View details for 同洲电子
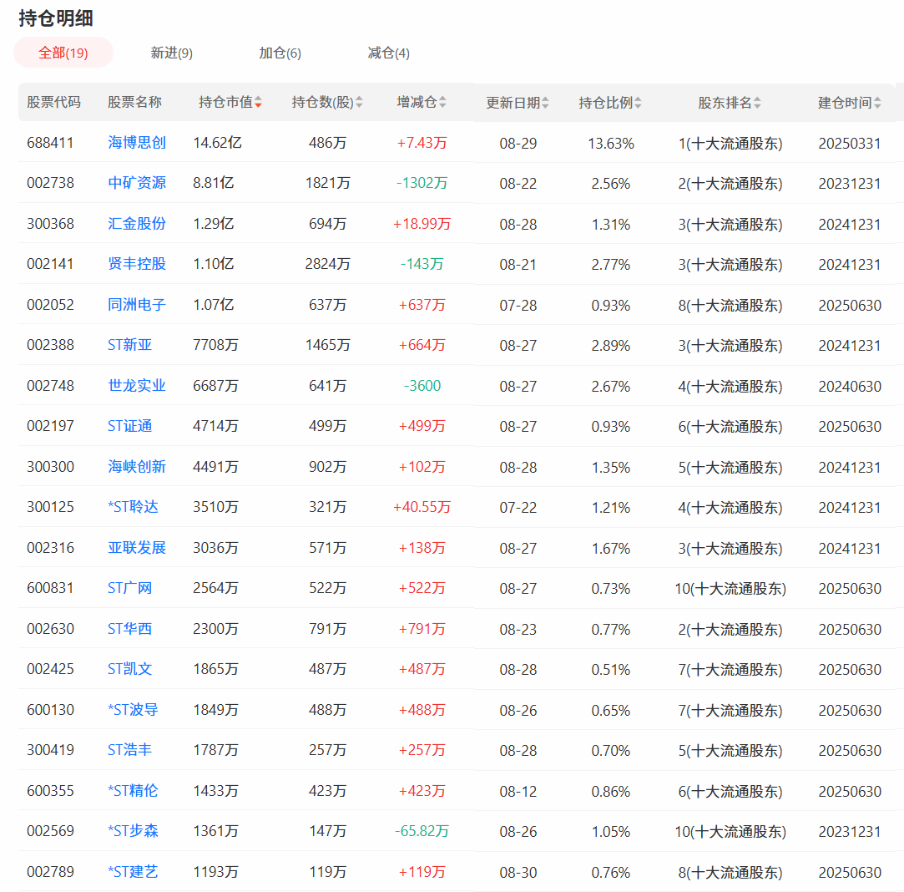The image size is (904, 892). (x=137, y=305)
